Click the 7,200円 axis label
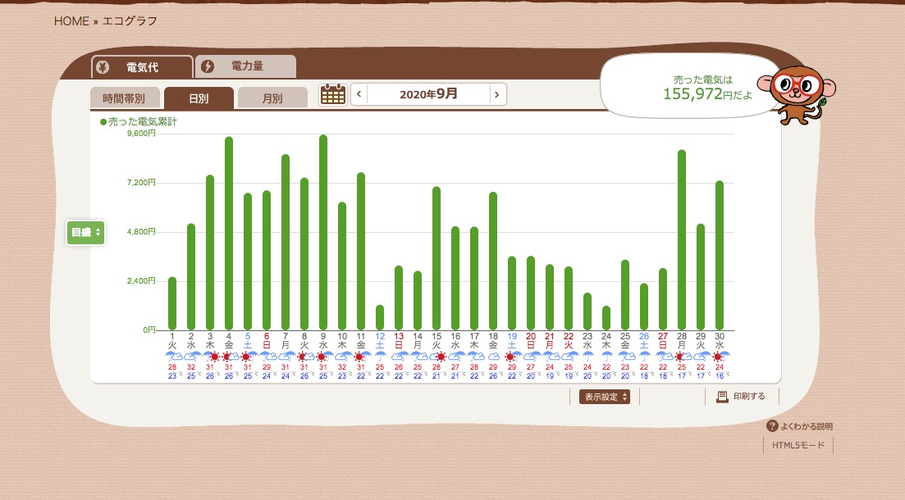 [x=141, y=182]
